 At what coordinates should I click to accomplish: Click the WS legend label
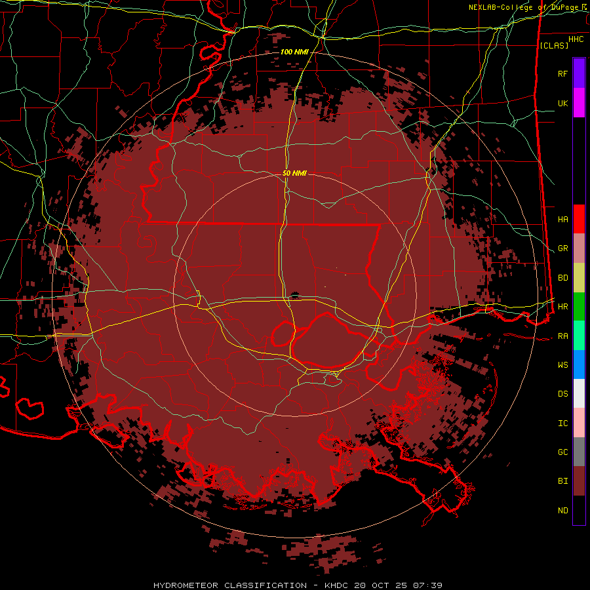click(x=563, y=365)
